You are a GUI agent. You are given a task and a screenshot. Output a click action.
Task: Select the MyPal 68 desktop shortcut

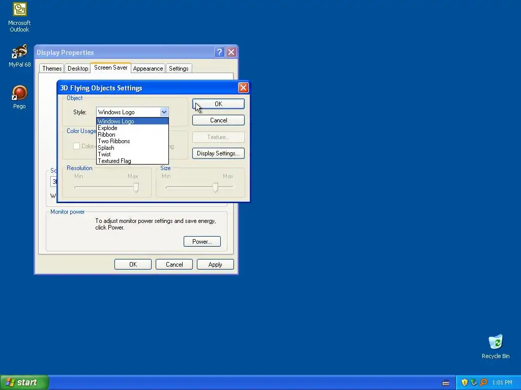(x=19, y=56)
